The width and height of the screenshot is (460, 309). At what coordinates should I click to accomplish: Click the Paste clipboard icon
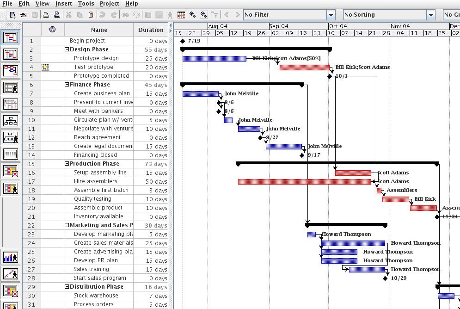tap(91, 15)
